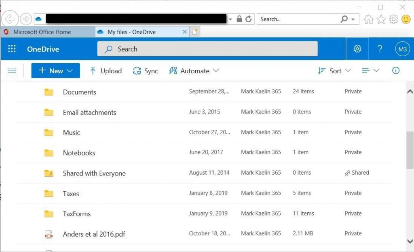Open the Sort options dropdown
Image resolution: width=414 pixels, height=252 pixels.
pyautogui.click(x=334, y=70)
